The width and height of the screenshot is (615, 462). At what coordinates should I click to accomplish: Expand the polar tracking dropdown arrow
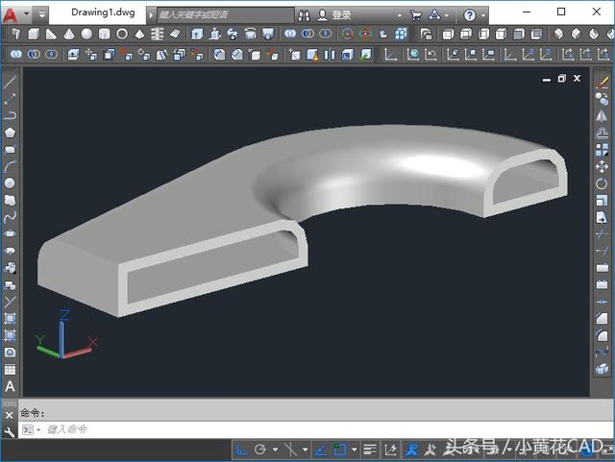275,450
